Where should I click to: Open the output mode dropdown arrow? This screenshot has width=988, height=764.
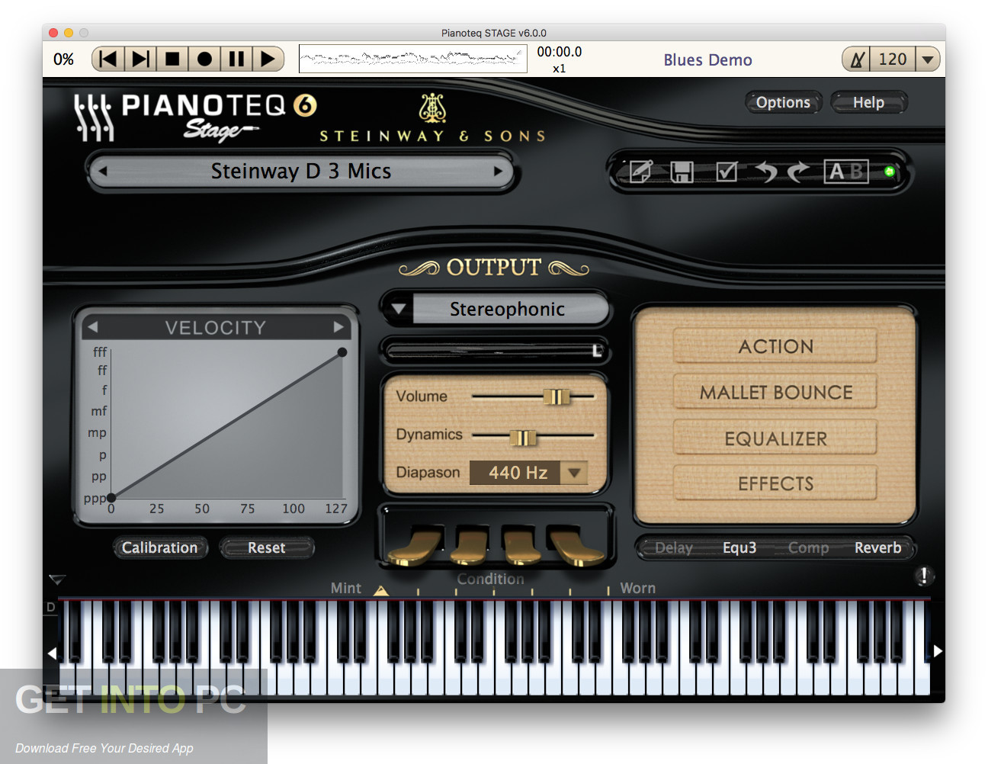pyautogui.click(x=398, y=309)
